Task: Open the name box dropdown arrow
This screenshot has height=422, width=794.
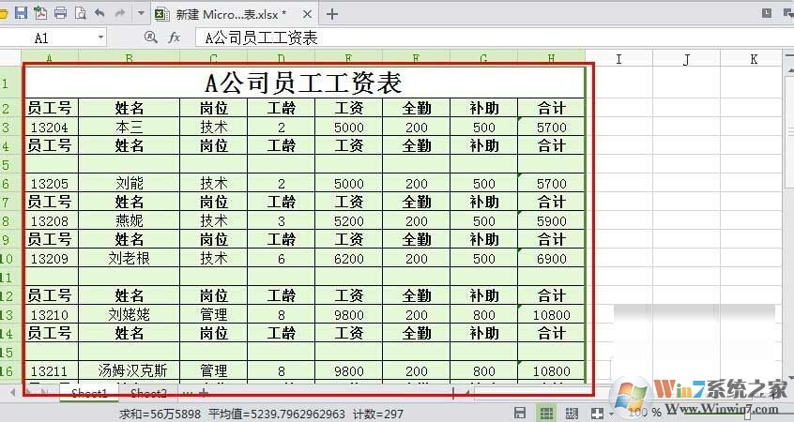Action: [100, 38]
